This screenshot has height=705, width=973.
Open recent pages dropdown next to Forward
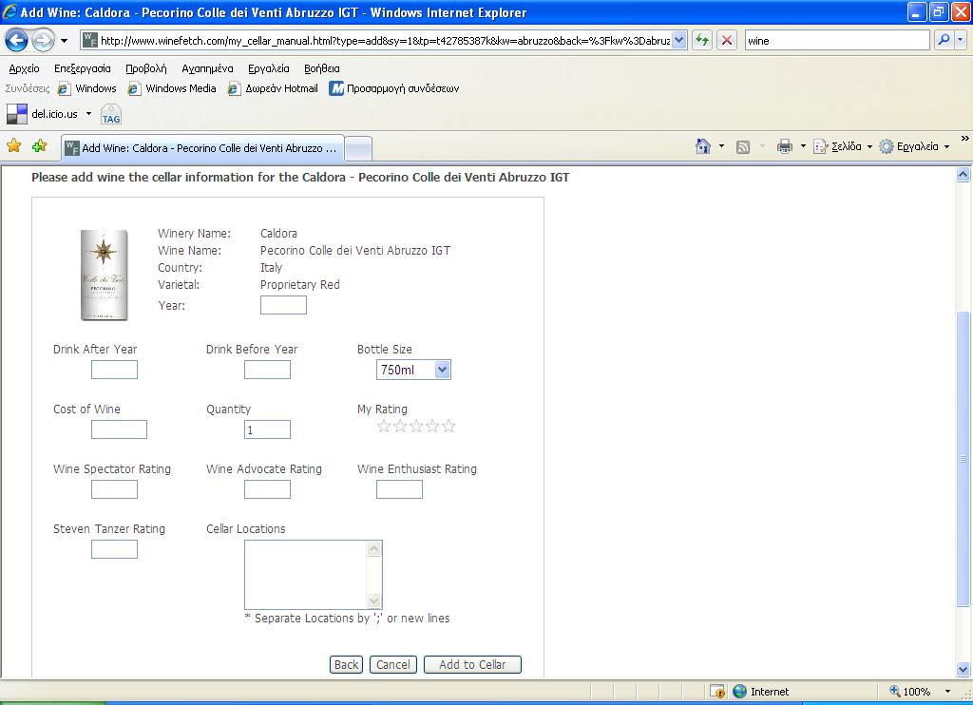pyautogui.click(x=64, y=41)
